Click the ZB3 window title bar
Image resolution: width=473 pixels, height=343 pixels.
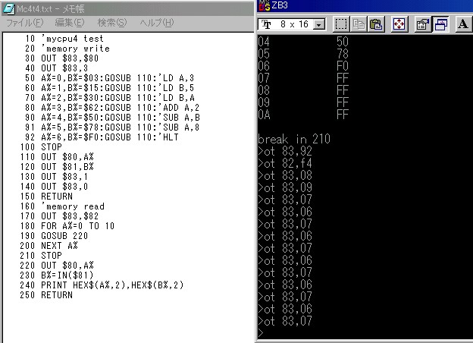[365, 6]
